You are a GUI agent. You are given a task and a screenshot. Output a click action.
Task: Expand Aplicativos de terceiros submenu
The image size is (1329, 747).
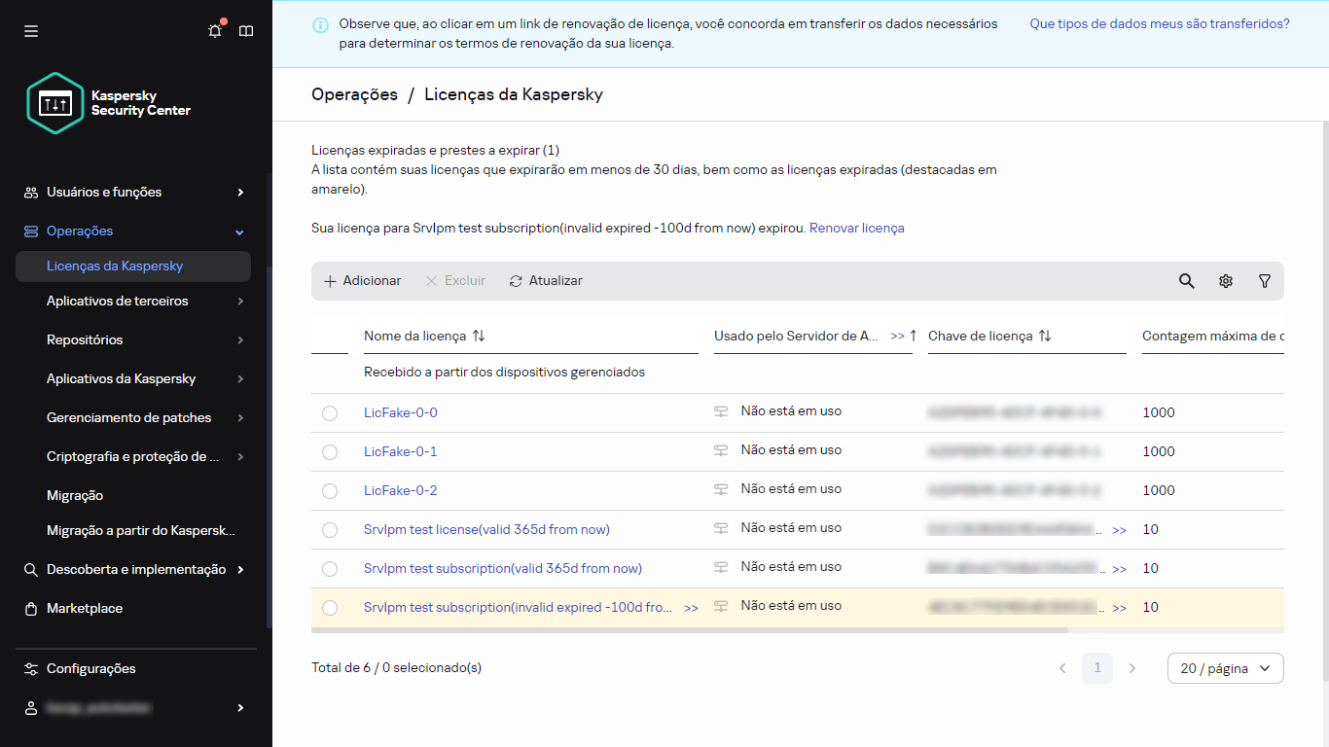[x=240, y=302]
